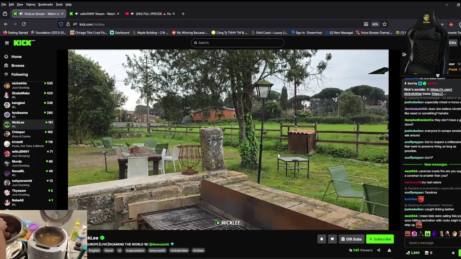Screen dimensions: 461x259
Task: Report stream with warning triangle icon
Action: [389, 250]
